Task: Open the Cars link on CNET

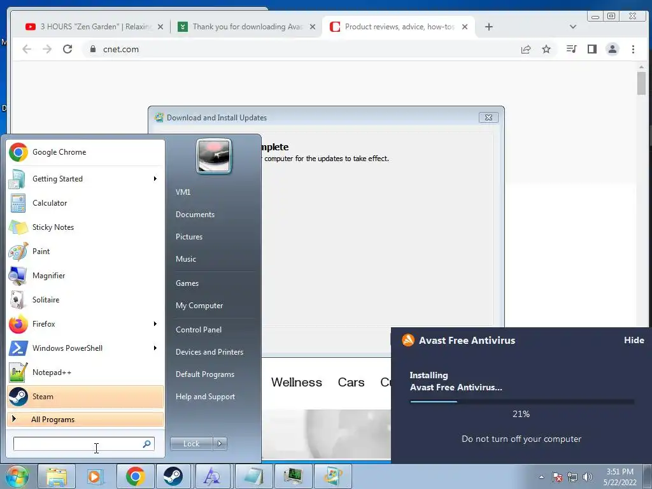Action: point(351,382)
